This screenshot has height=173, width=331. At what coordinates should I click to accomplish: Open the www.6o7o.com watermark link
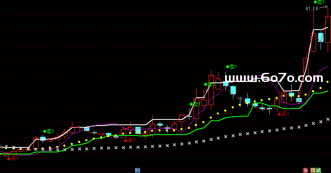(x=273, y=78)
